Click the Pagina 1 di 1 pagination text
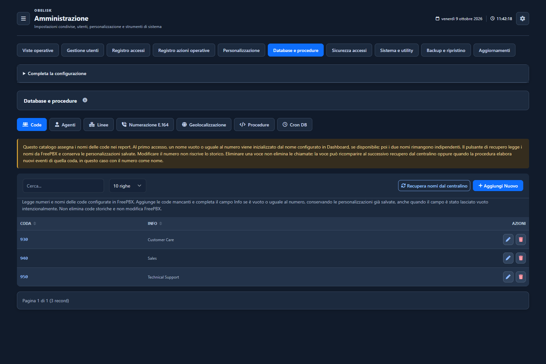 click(45, 301)
